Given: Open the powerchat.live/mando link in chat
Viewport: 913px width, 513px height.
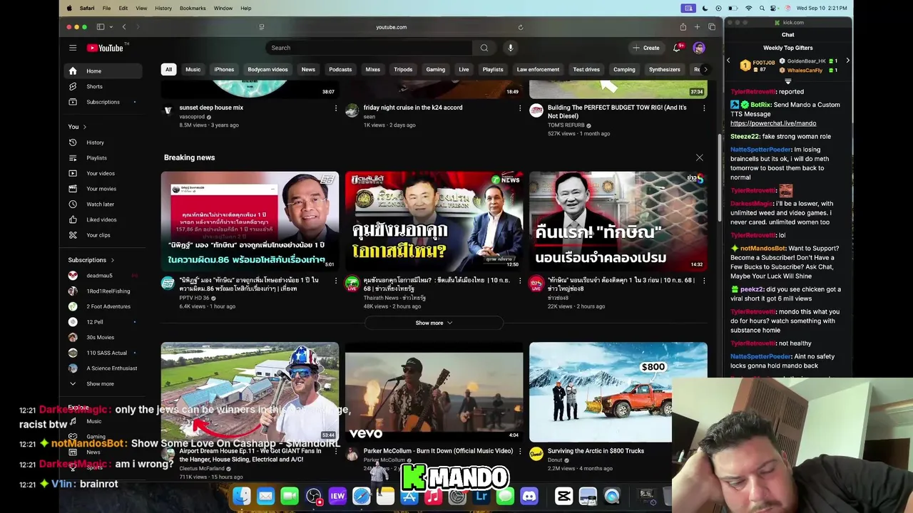Looking at the screenshot, I should [x=773, y=123].
